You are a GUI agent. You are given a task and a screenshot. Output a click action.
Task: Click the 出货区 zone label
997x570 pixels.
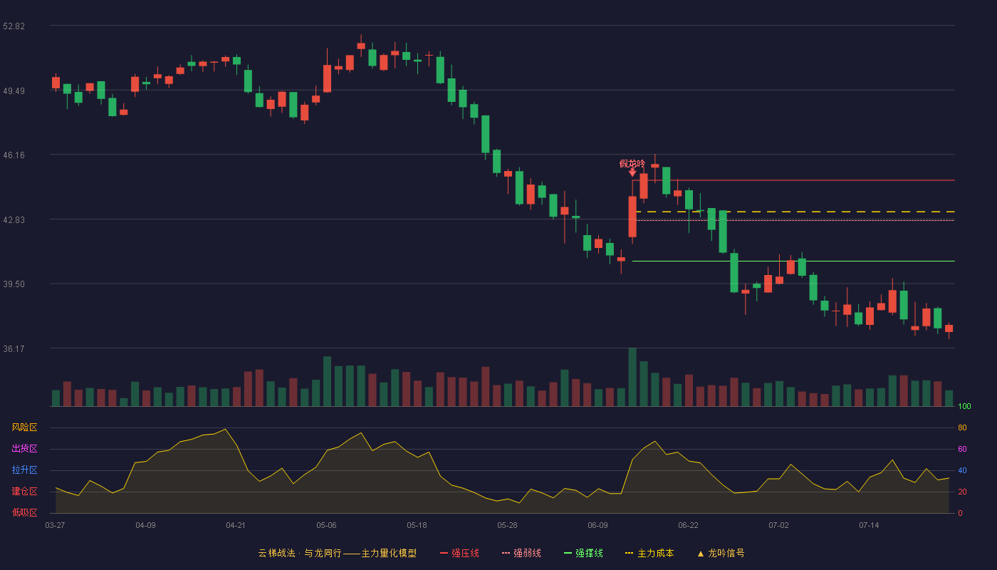click(24, 449)
